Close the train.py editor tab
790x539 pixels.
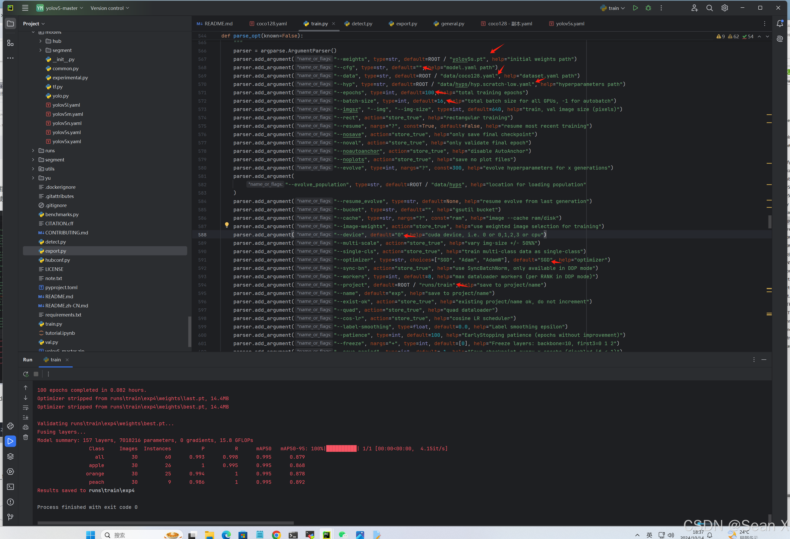click(x=334, y=24)
